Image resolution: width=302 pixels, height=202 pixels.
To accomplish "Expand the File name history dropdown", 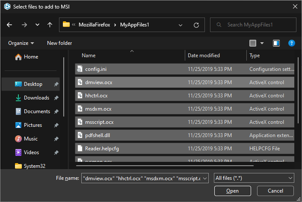I will (x=205, y=179).
